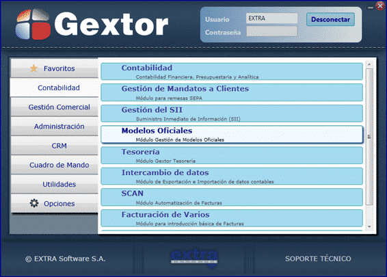Select the Utilidades section
Screen dimensions: 387x277
pos(54,184)
